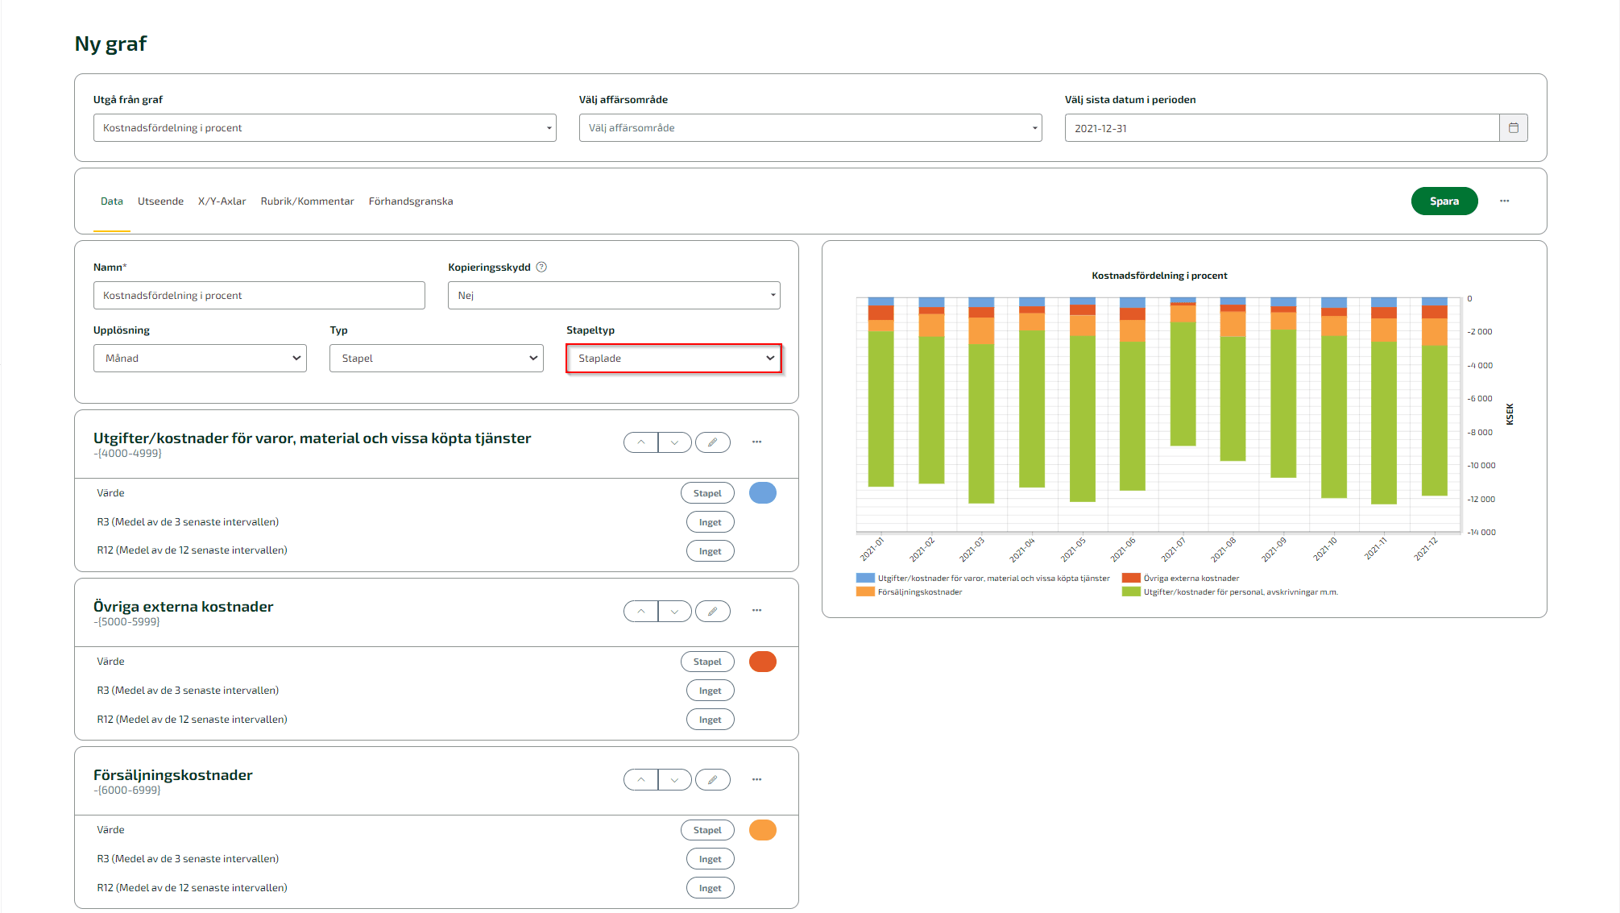Open the more options menu next to Spara
The height and width of the screenshot is (913, 1620).
(1504, 201)
